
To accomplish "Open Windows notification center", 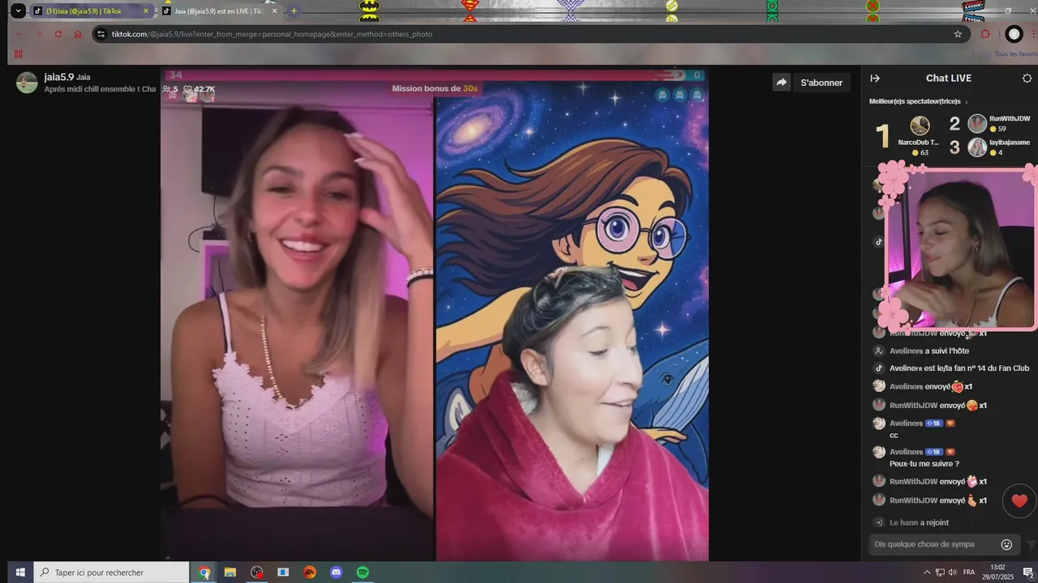I will pyautogui.click(x=1027, y=572).
